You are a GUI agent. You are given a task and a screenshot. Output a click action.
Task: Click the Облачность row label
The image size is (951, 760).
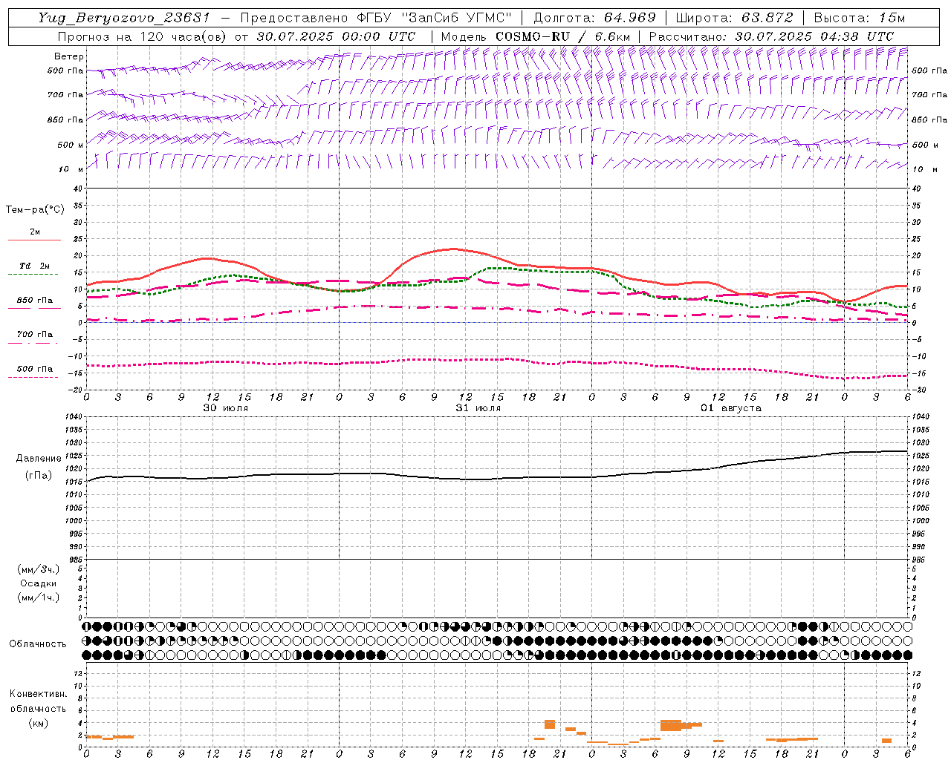coord(38,644)
